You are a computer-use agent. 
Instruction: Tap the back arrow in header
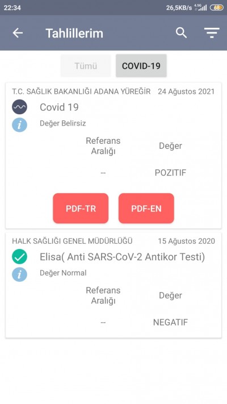tap(18, 33)
